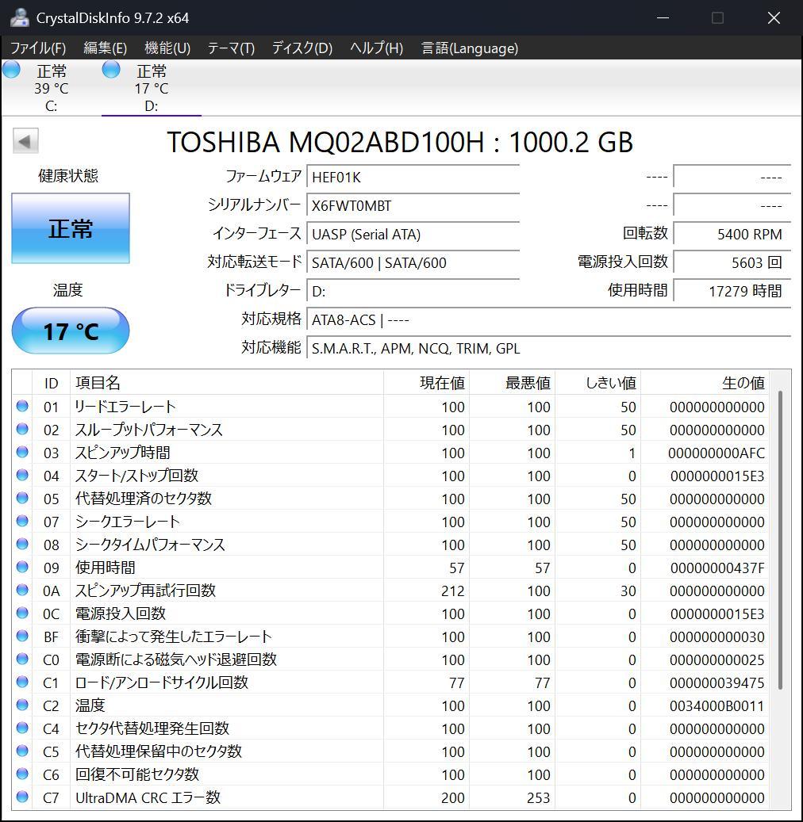Open the ファイル(F) menu
803x822 pixels.
38,48
